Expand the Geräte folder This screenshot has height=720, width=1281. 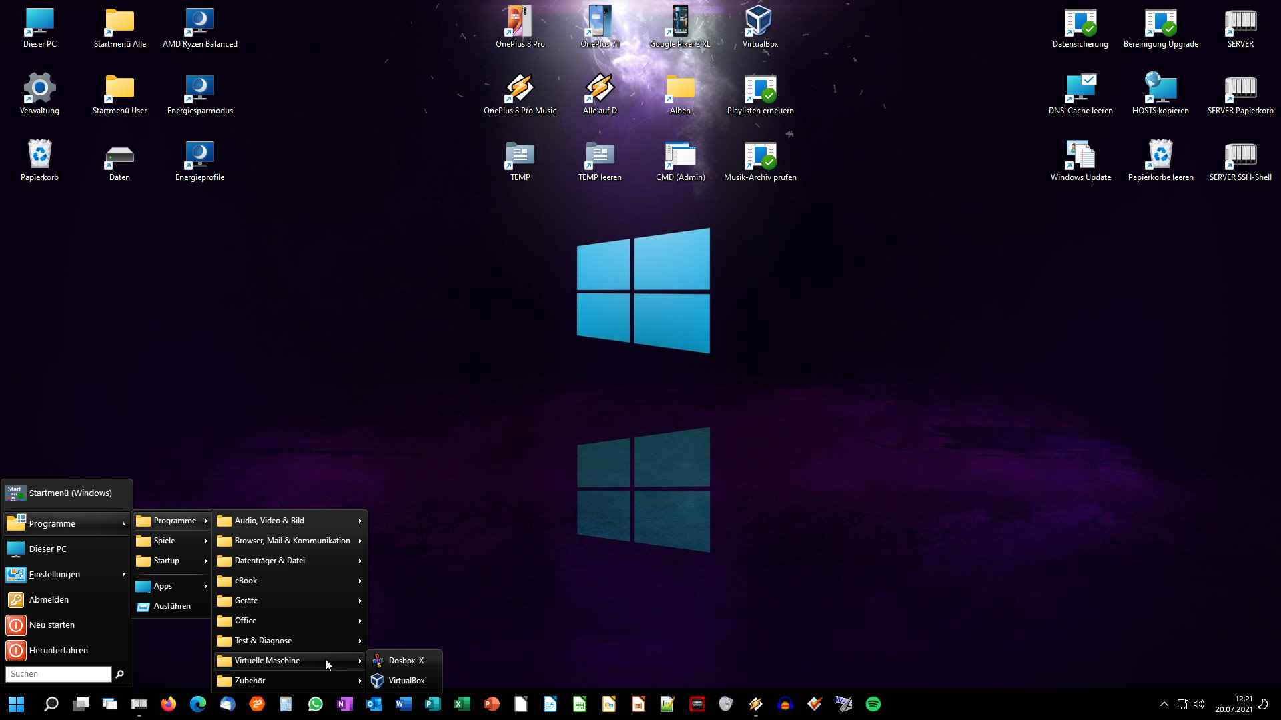point(290,601)
